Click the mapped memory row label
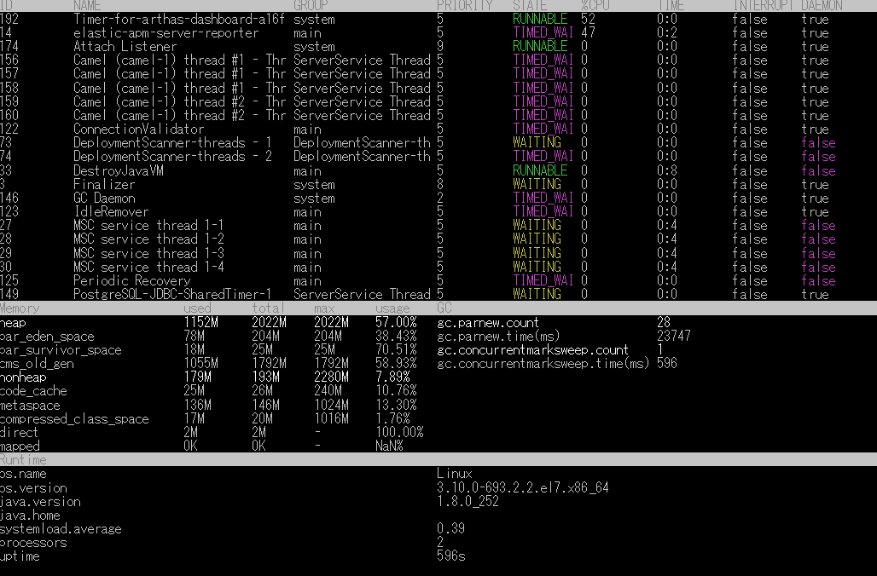 (20, 446)
